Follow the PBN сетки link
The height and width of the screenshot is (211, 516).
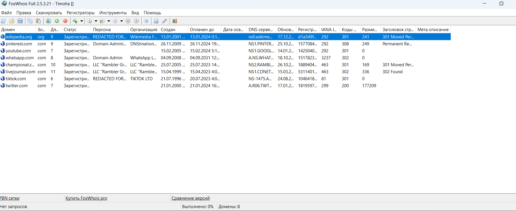click(10, 198)
